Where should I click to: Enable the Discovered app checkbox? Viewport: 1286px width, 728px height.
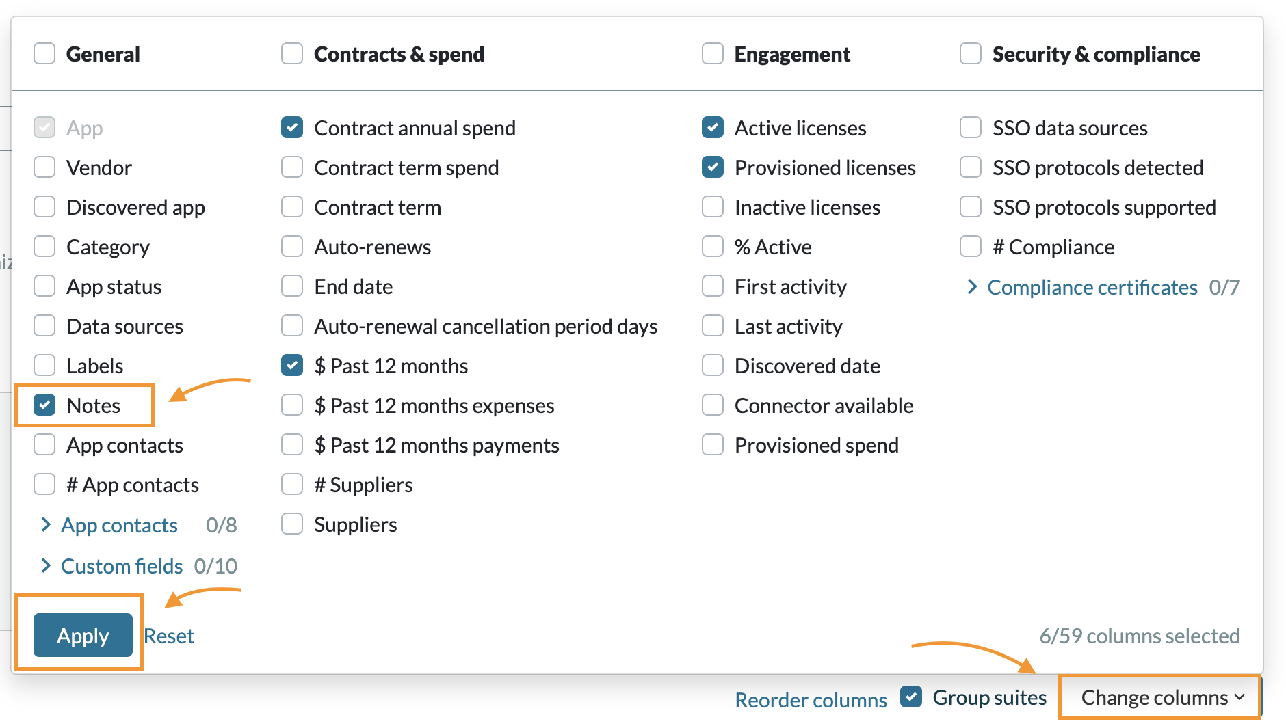pyautogui.click(x=44, y=206)
